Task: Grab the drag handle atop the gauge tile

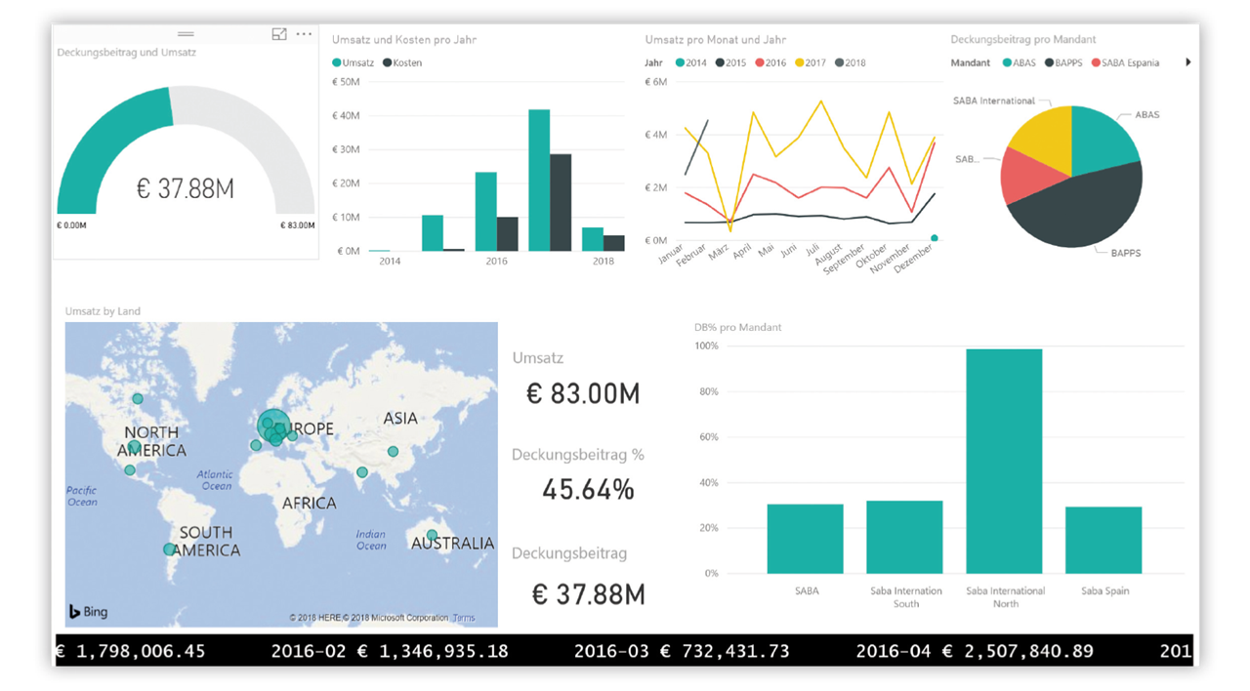Action: point(186,34)
